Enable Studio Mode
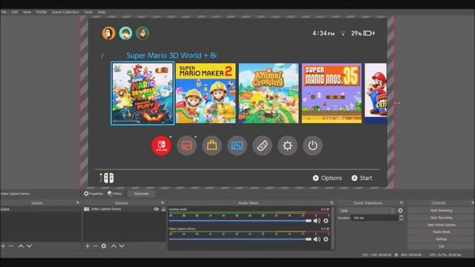This screenshot has height=267, width=475. click(441, 232)
